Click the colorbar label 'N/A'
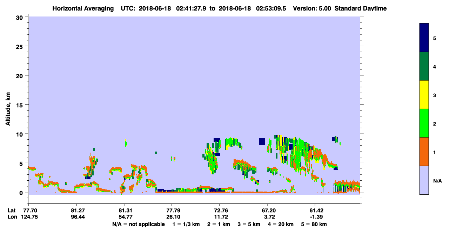 pos(437,181)
